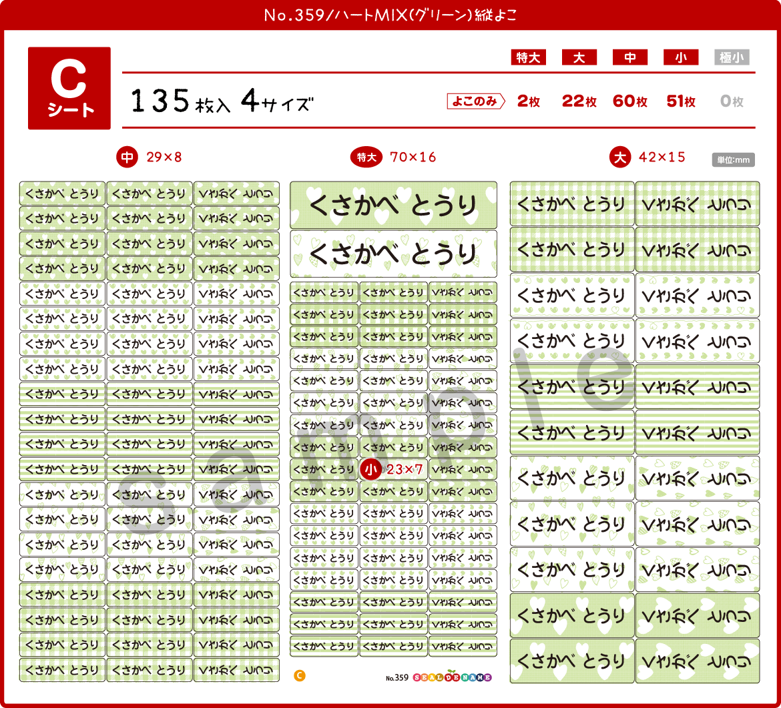Click the 60枚 count value
781x708 pixels.
[x=630, y=101]
